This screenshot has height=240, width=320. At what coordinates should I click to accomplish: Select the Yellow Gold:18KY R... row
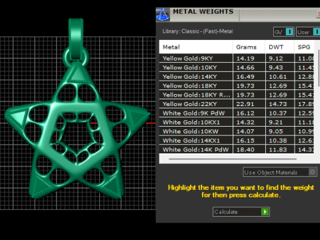pos(237,95)
